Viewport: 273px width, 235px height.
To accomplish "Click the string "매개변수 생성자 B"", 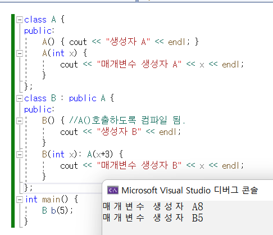I will 139,165.
